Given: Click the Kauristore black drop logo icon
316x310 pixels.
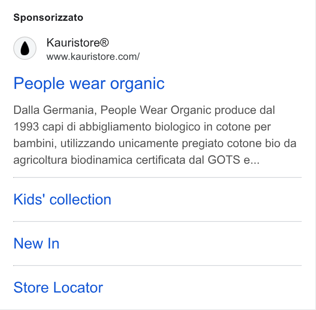Looking at the screenshot, I should coord(25,48).
